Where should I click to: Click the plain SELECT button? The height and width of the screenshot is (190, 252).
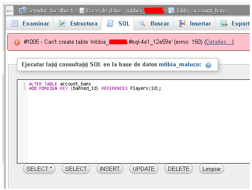[76, 169]
